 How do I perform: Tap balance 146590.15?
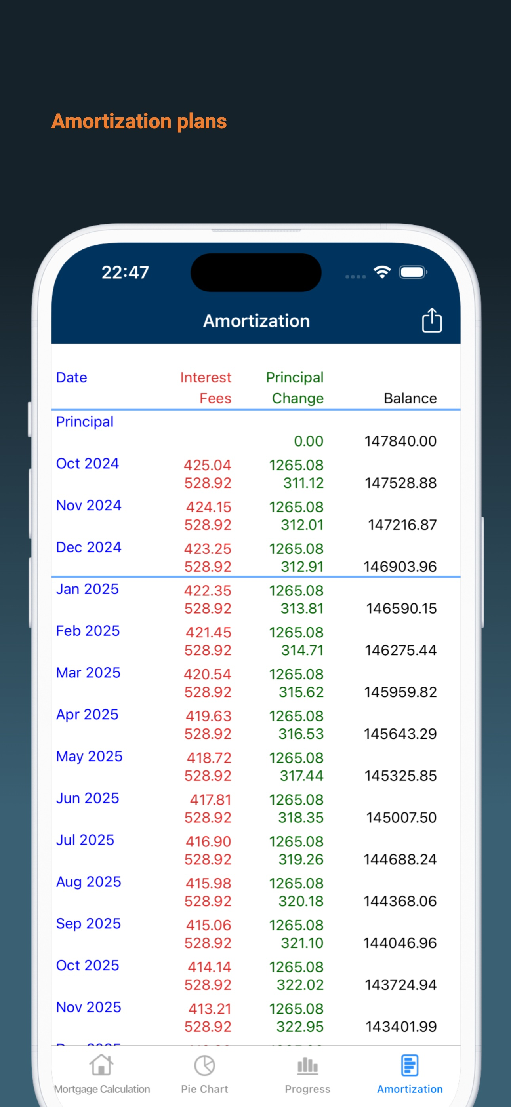point(401,609)
